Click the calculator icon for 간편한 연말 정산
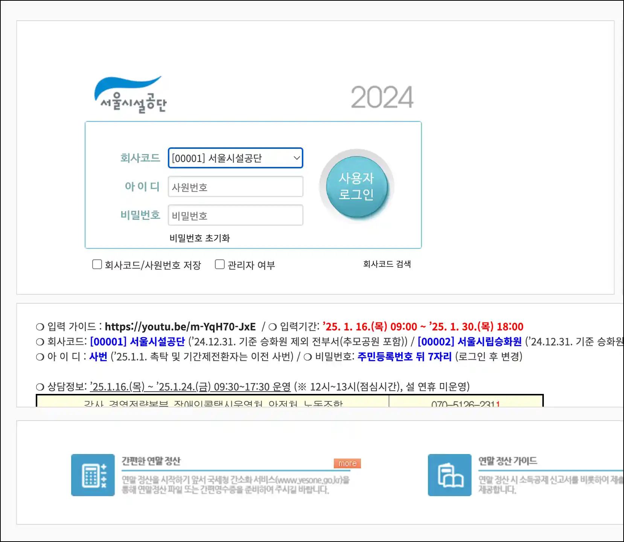624x542 pixels. point(93,475)
